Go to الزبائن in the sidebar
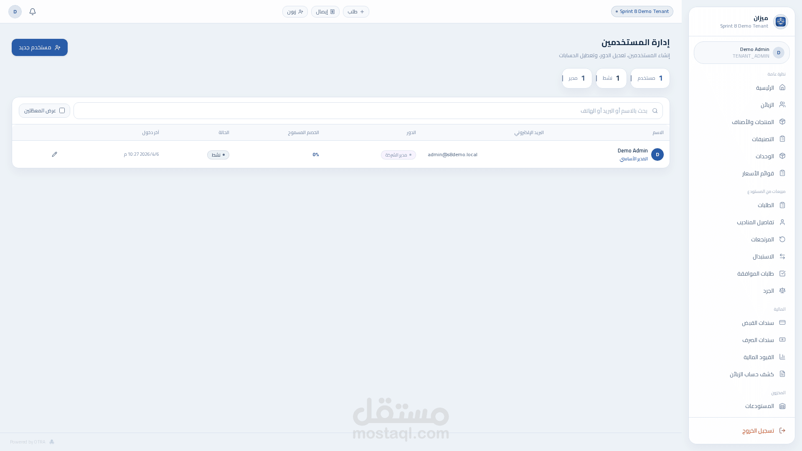Viewport: 802px width, 451px height. (767, 105)
